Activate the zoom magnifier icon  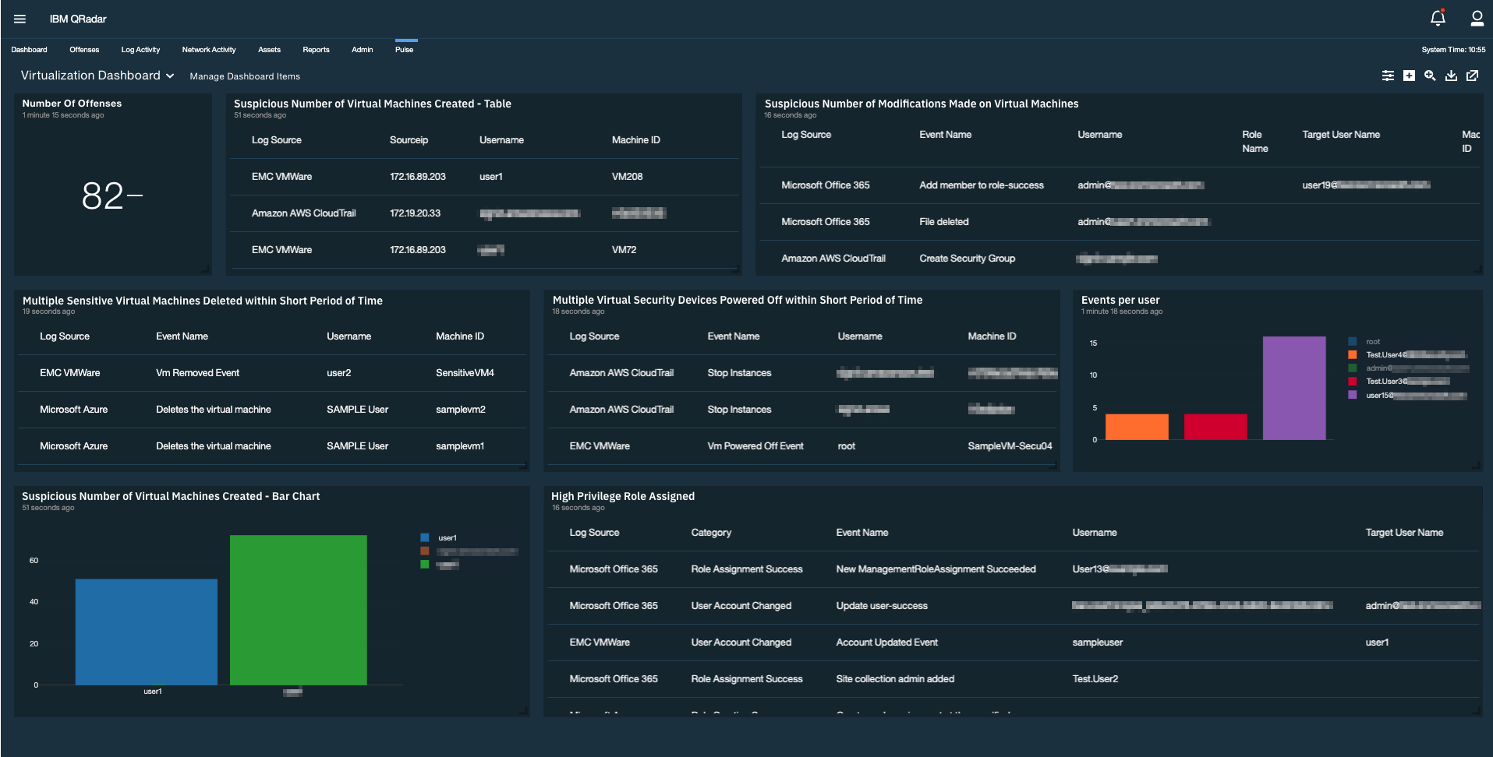[1430, 76]
